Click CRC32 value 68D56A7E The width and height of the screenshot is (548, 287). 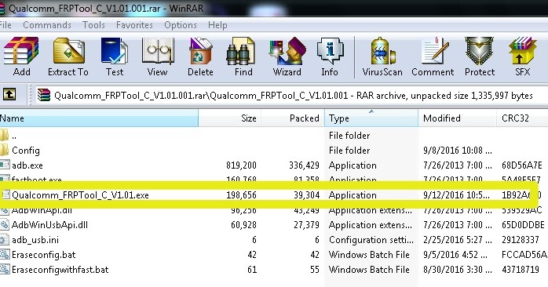(x=522, y=165)
